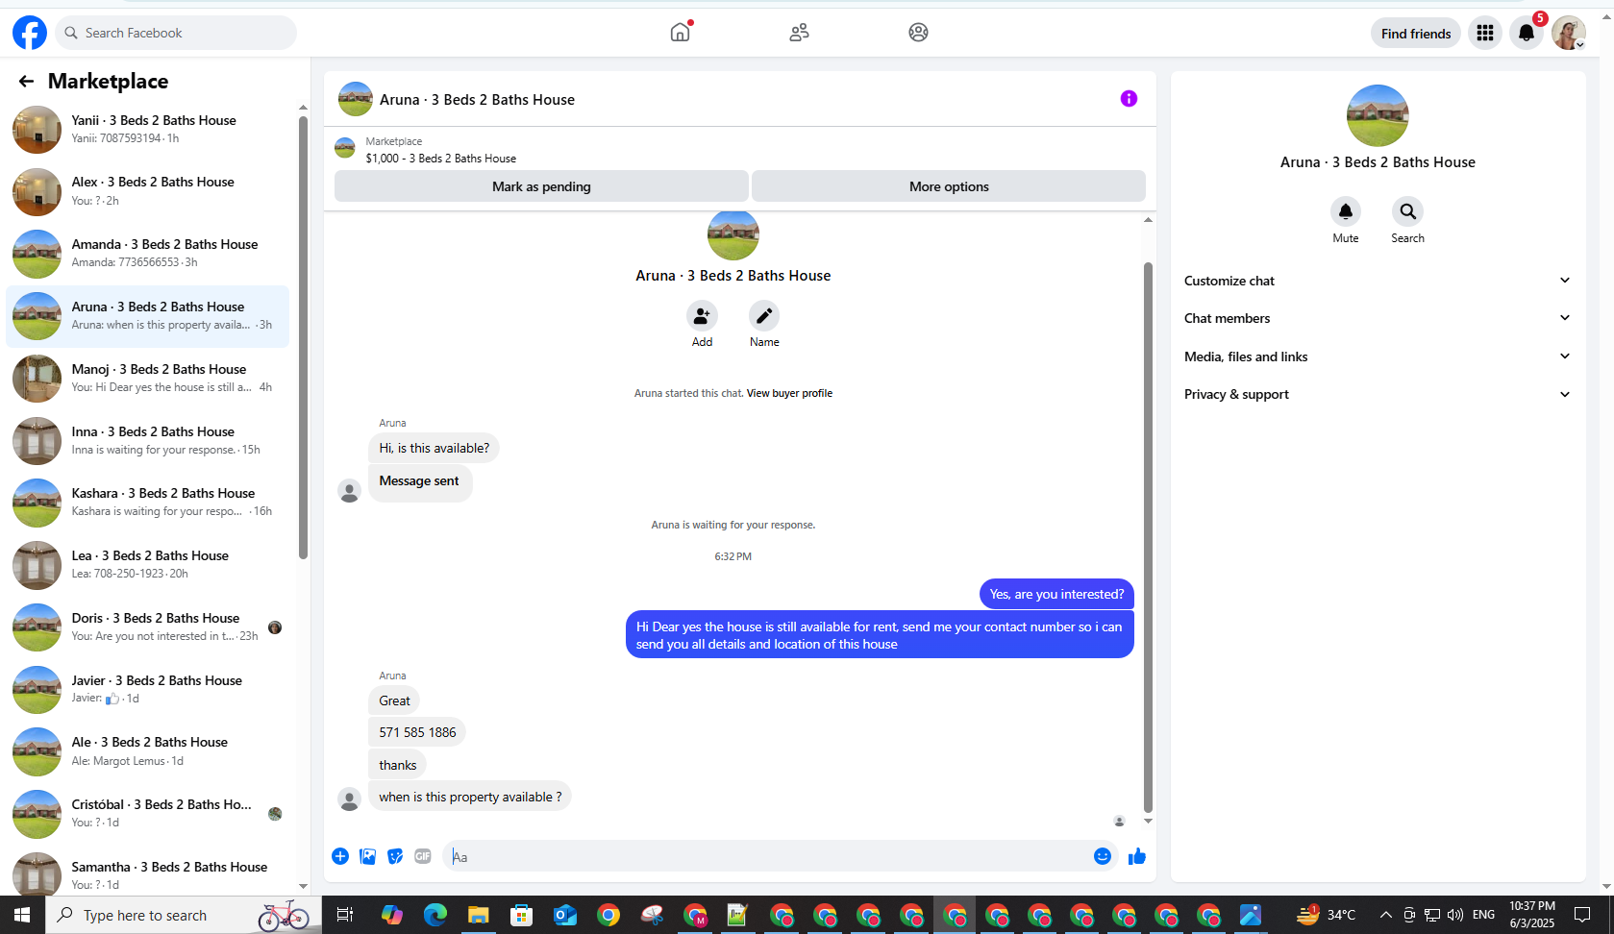Click the Windows taskbar search box
Image resolution: width=1614 pixels, height=934 pixels.
183,915
